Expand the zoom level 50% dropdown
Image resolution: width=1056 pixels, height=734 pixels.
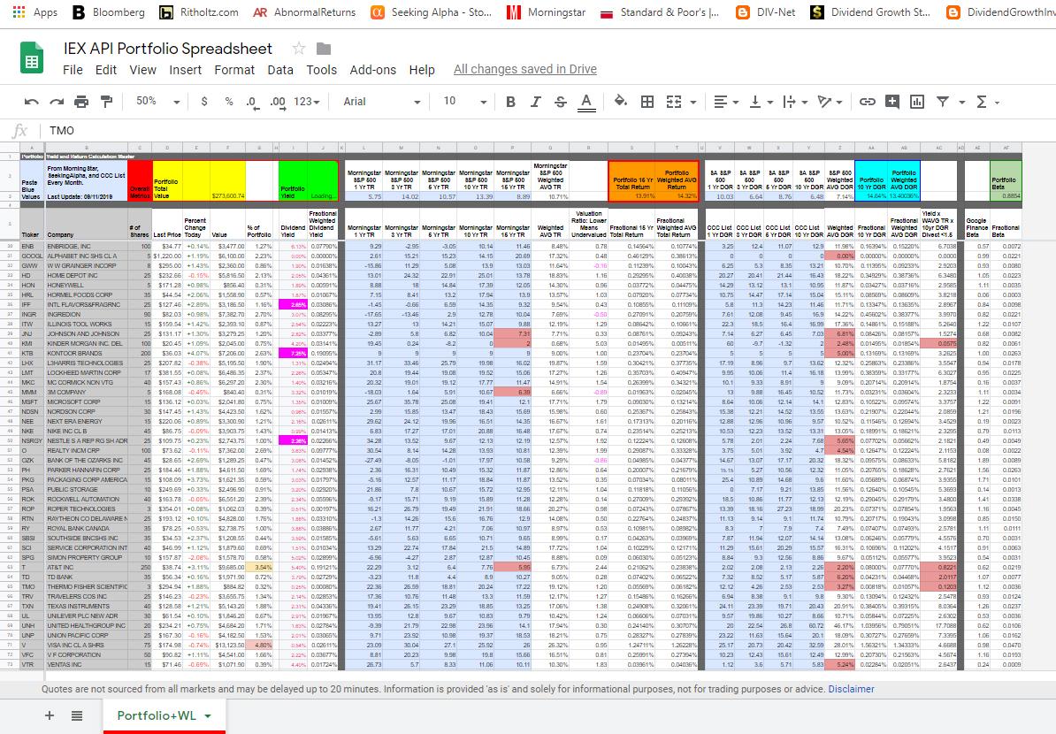tap(156, 102)
